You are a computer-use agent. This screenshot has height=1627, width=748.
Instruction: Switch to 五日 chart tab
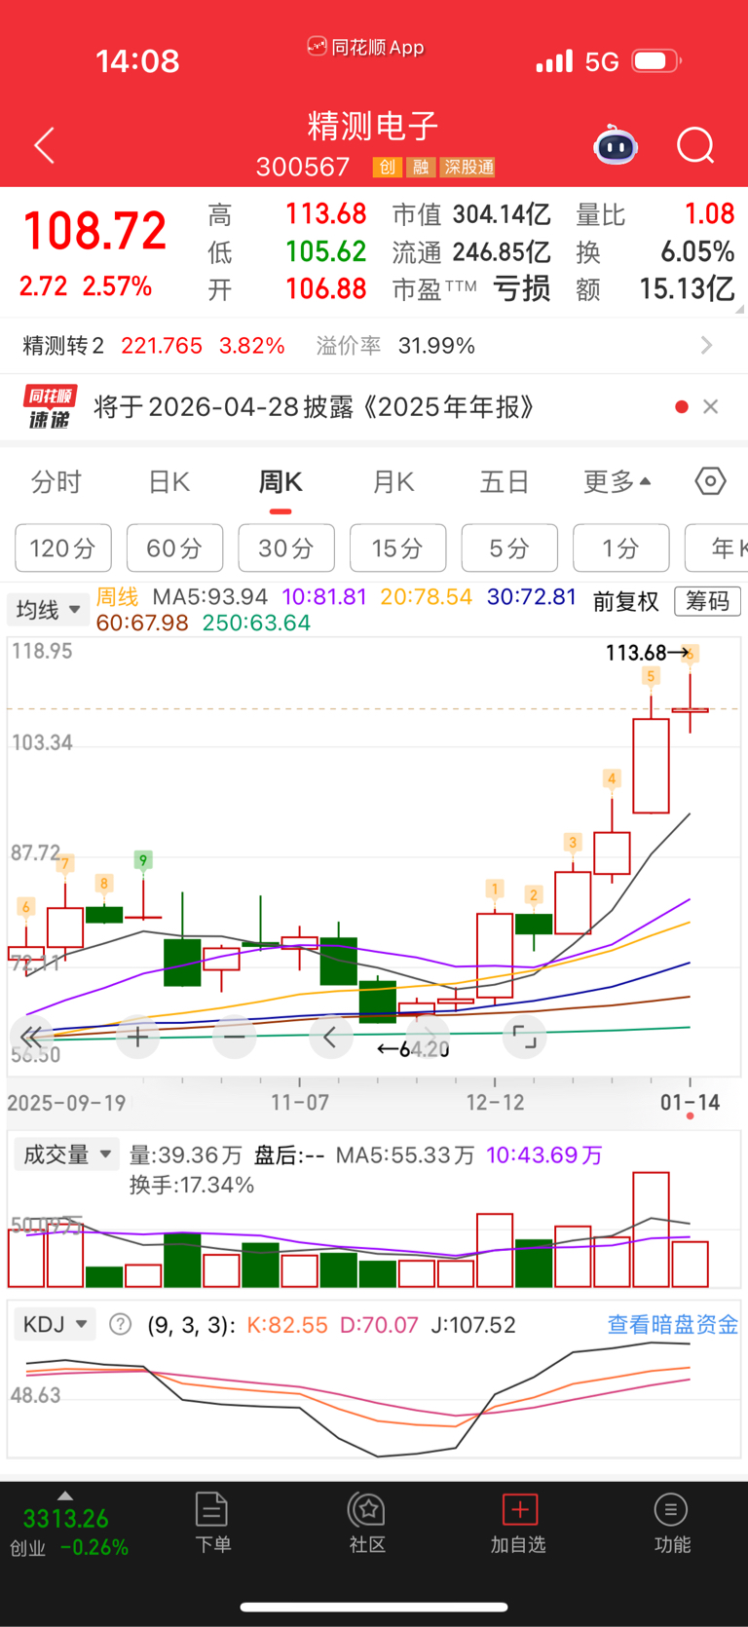coord(505,482)
